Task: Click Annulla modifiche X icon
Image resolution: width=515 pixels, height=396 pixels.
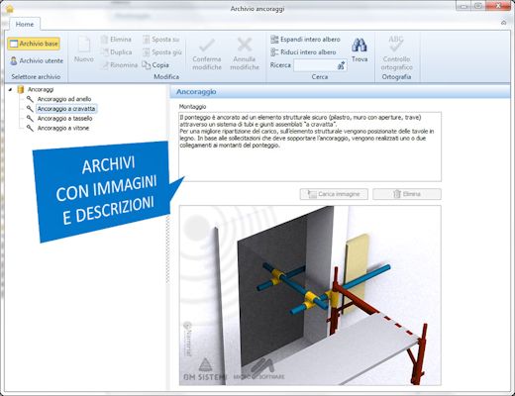Action: point(245,45)
